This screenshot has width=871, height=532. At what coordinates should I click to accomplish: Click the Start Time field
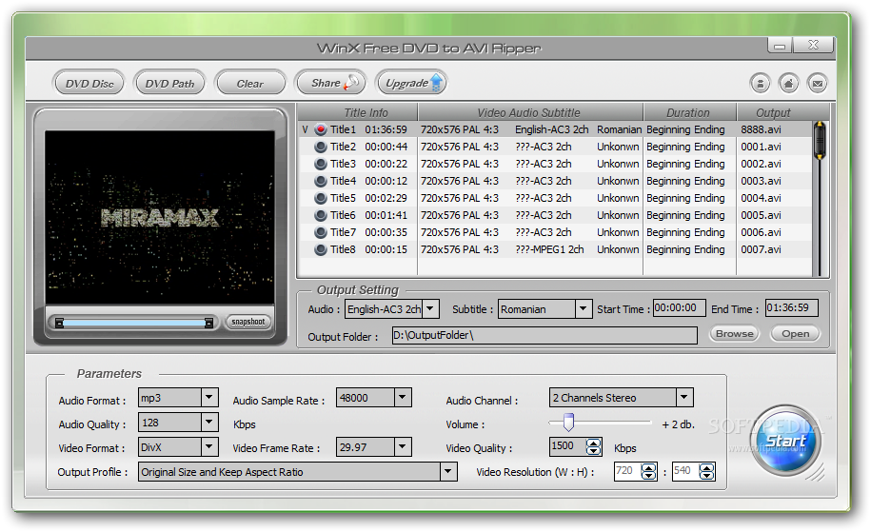click(679, 308)
